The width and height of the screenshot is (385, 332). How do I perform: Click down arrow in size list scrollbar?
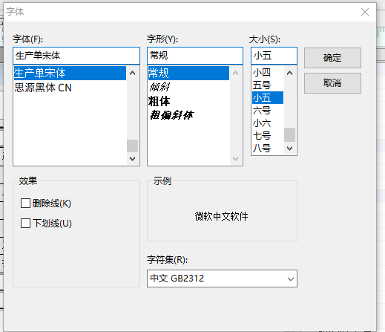(x=289, y=149)
